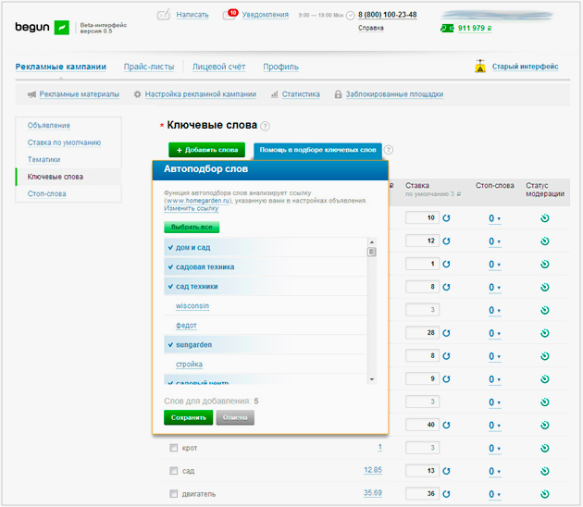Open Статистика submenu item

300,94
